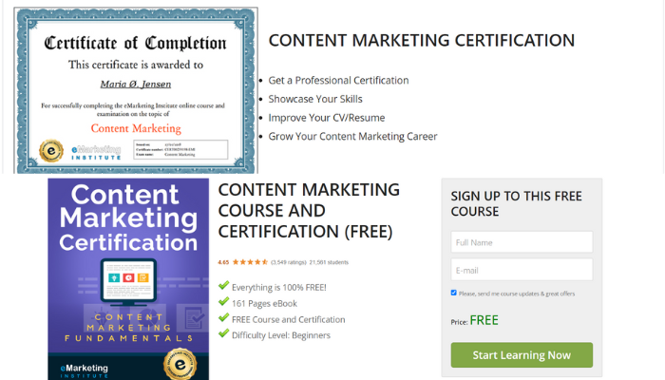This screenshot has width=665, height=380.
Task: Click the Improve Your CV/Resume bullet
Action: pyautogui.click(x=327, y=118)
